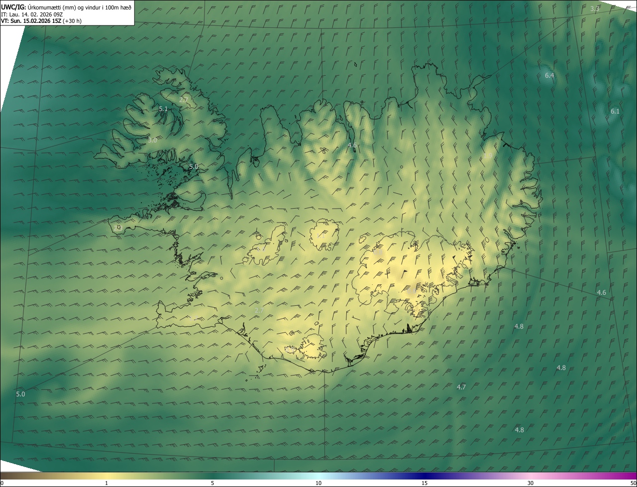Click the 5.1 value in the Westfjords
The height and width of the screenshot is (487, 637).
(x=163, y=109)
